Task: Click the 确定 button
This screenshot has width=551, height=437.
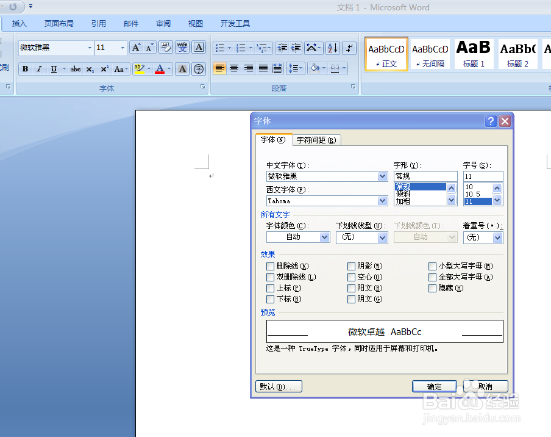Action: [x=434, y=386]
